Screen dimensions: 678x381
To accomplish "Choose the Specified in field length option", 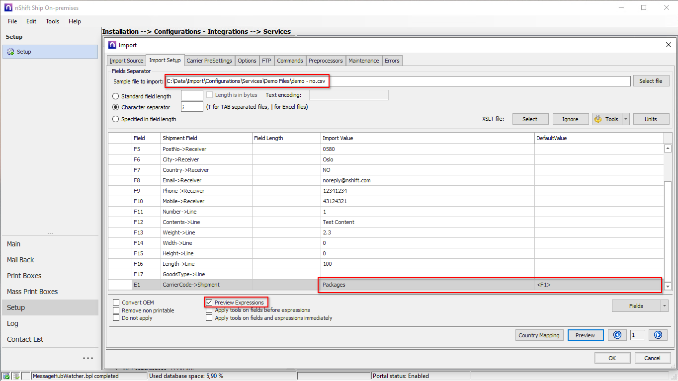I will (x=116, y=119).
